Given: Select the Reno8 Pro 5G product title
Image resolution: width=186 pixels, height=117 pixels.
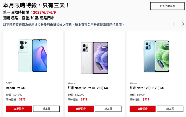Looking at the screenshot, I should pos(16,88).
